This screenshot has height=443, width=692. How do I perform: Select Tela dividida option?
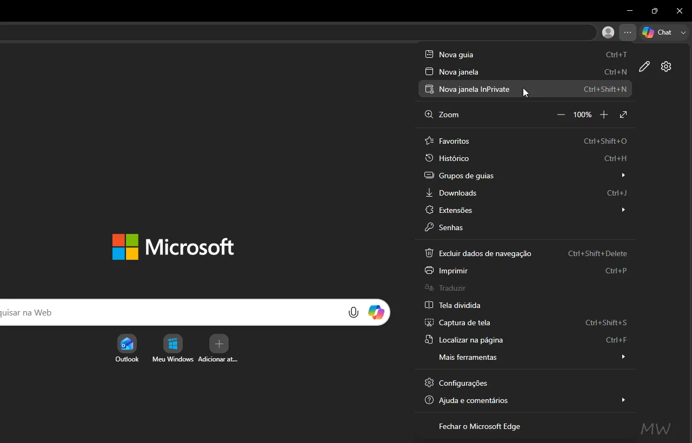(x=525, y=305)
